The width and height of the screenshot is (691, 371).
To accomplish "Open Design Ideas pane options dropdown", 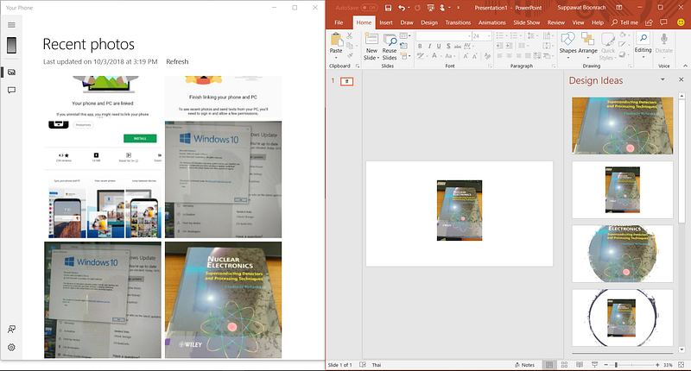I will (x=662, y=79).
